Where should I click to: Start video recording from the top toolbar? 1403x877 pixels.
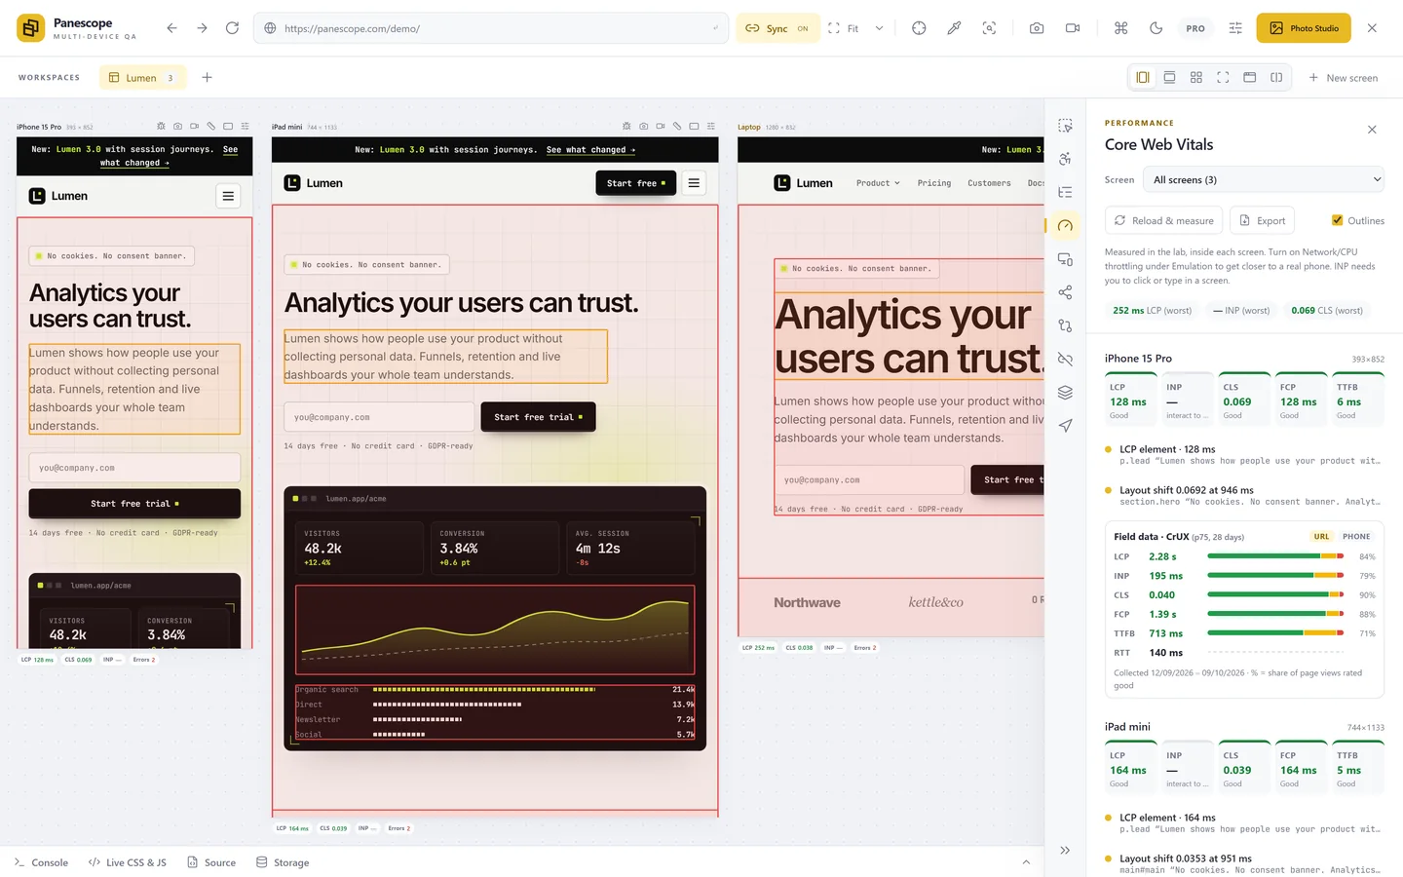(1073, 28)
